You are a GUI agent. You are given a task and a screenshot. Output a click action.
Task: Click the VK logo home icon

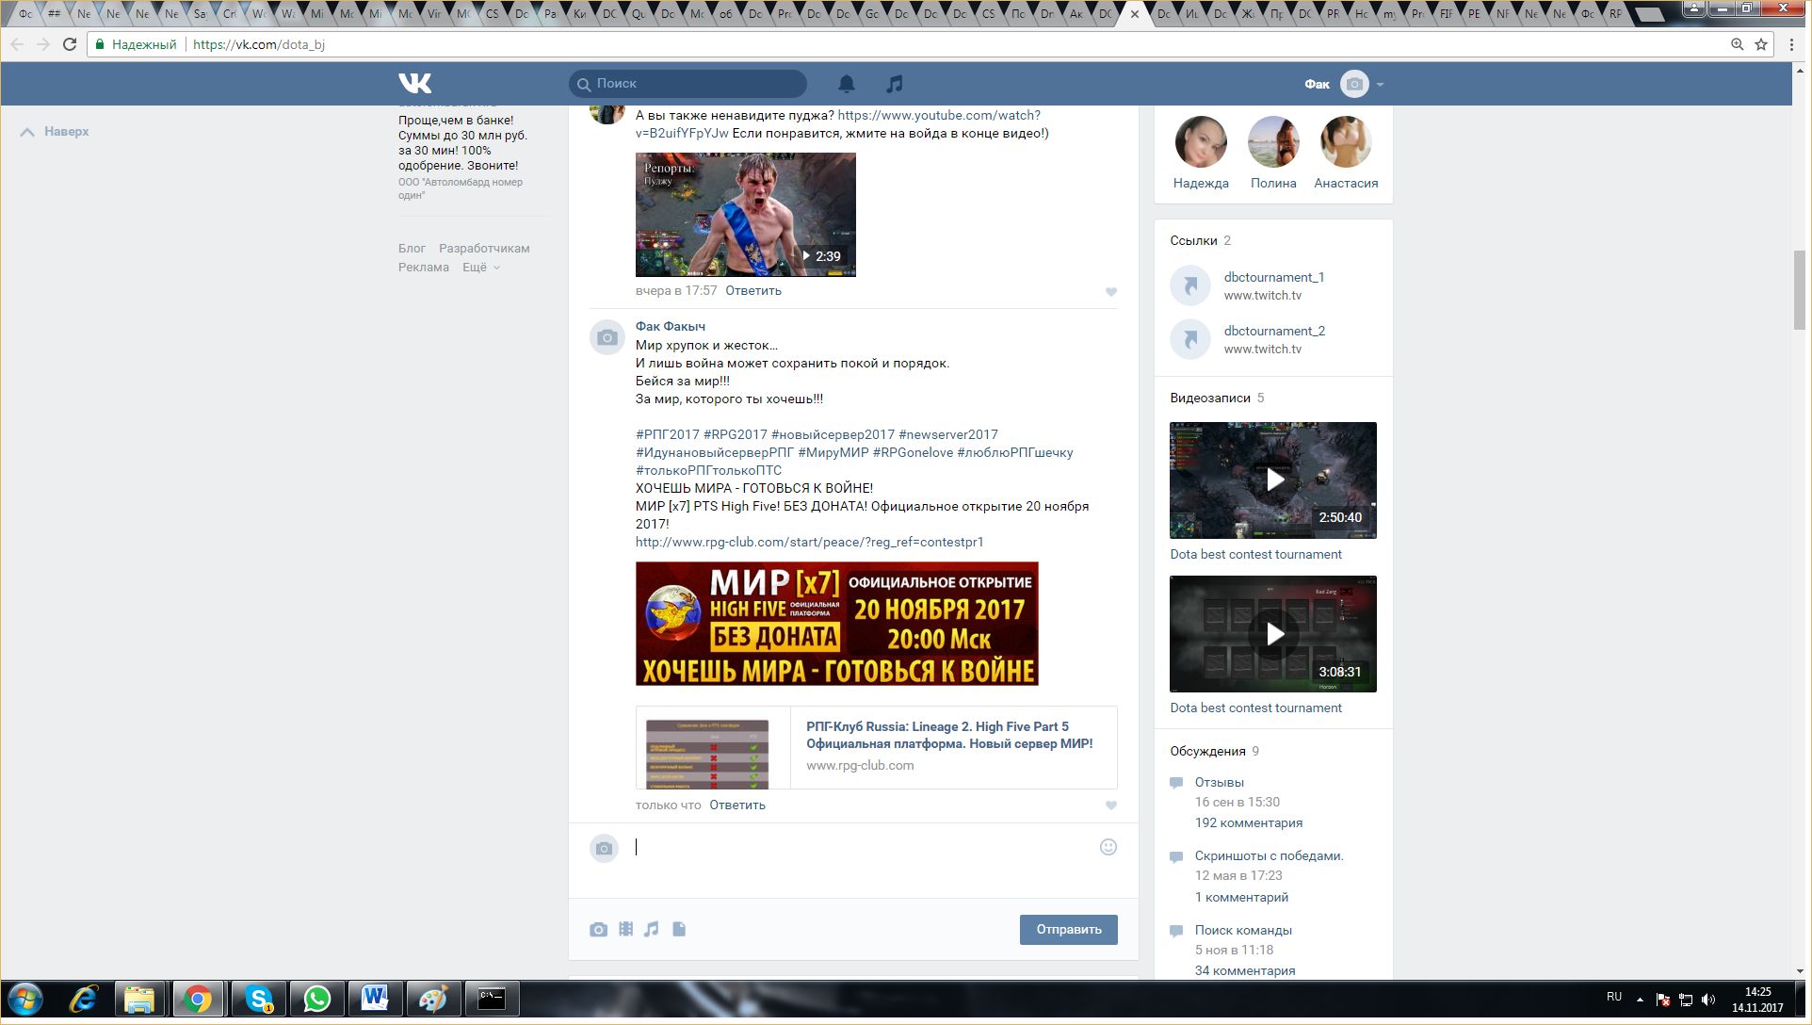point(414,84)
